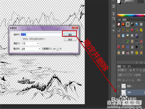The height and width of the screenshot is (109, 145).
Task: Toggle the shape layer filter icon
Action: [x=141, y=70]
